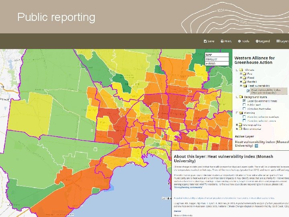Enable the Public land layer

tap(244, 105)
